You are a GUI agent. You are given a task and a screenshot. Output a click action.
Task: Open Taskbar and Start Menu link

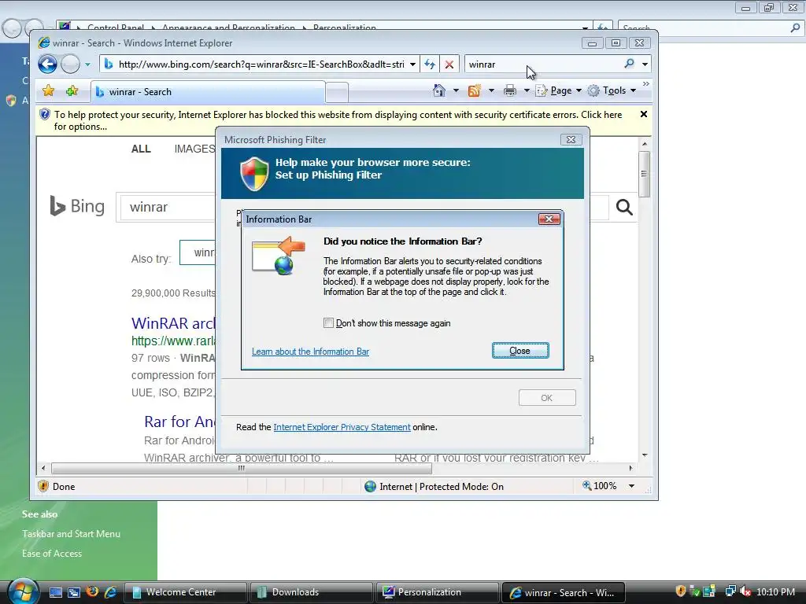[71, 534]
